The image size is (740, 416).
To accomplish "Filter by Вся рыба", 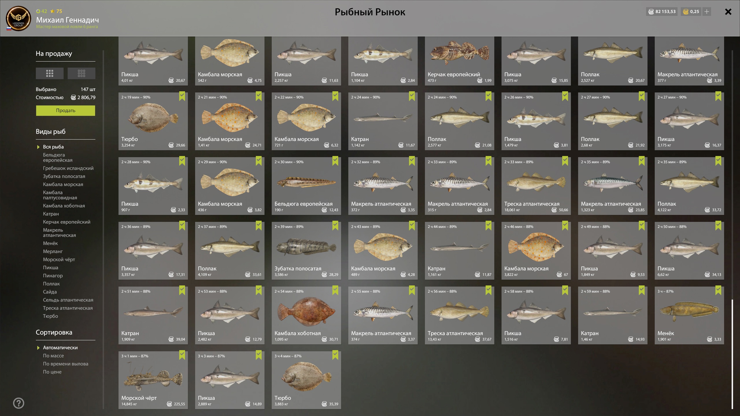I will point(53,147).
